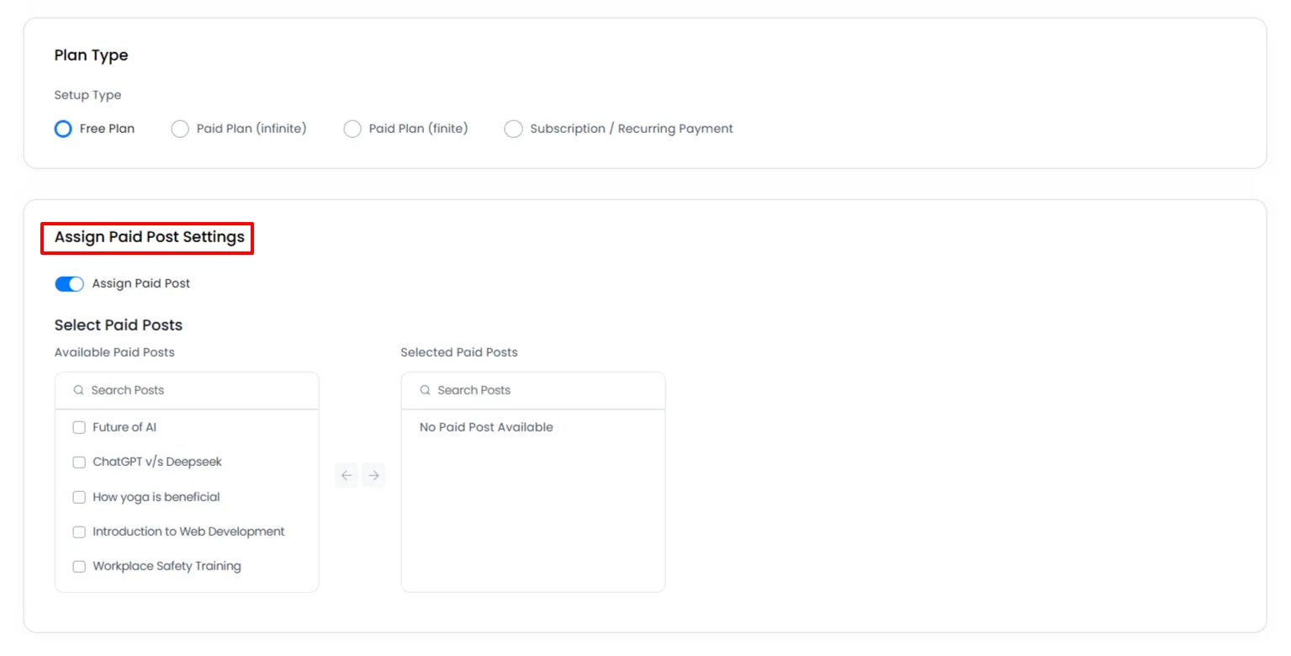Select Subscription / Recurring Payment plan
Image resolution: width=1291 pixels, height=656 pixels.
(513, 128)
